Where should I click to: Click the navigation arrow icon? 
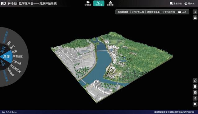click(x=195, y=98)
